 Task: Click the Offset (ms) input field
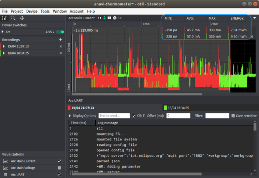click(179, 116)
